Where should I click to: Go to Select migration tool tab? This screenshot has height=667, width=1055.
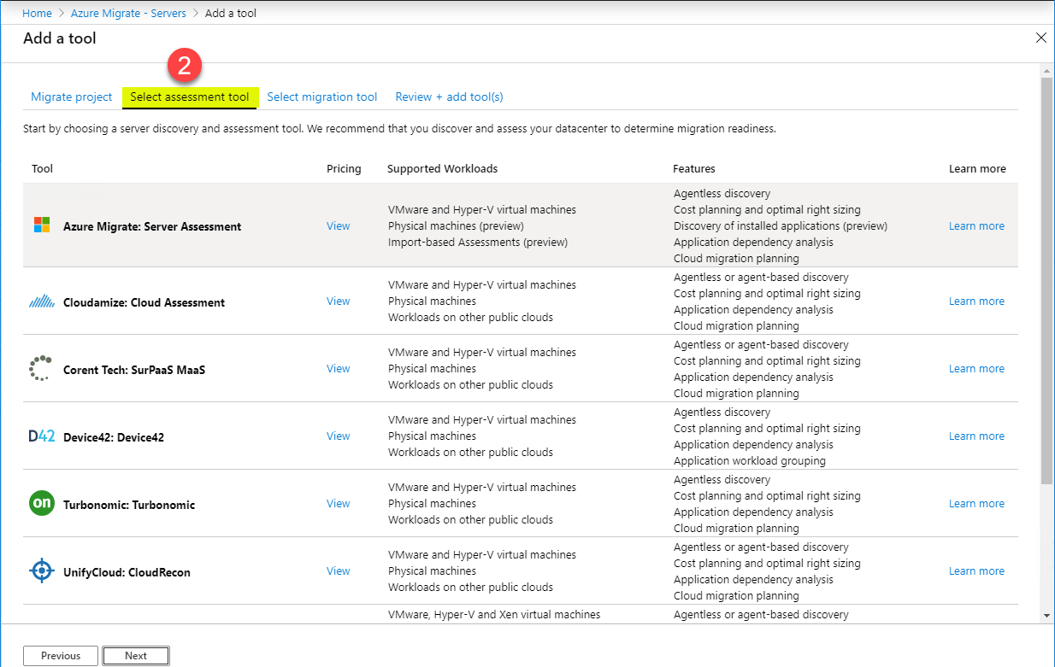(322, 97)
